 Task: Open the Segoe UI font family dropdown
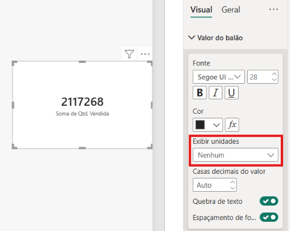point(219,77)
